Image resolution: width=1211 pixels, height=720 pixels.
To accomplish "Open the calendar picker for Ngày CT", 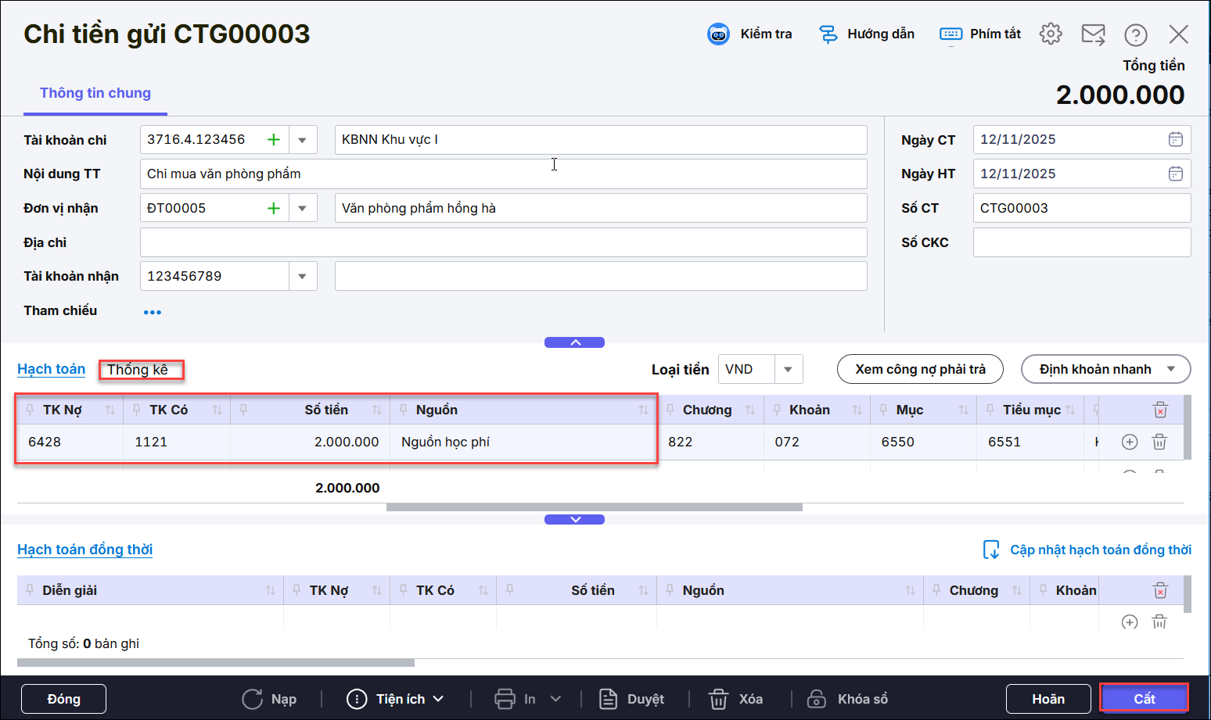I will click(1175, 139).
